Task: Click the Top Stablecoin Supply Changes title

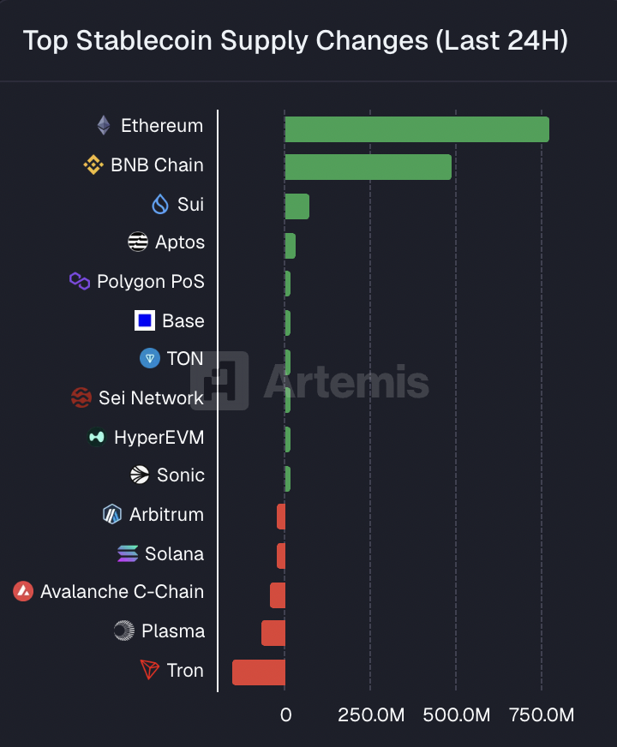Action: coord(295,40)
